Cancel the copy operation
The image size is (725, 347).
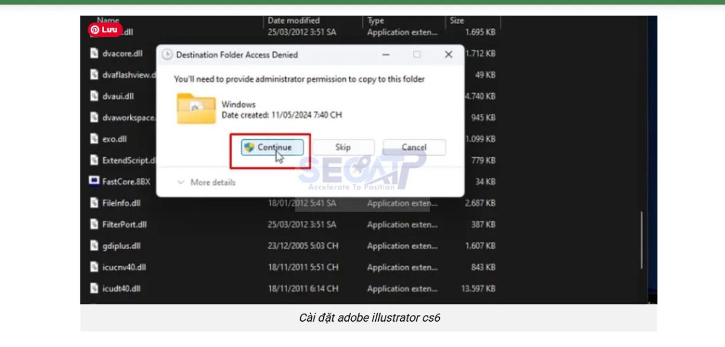(414, 147)
